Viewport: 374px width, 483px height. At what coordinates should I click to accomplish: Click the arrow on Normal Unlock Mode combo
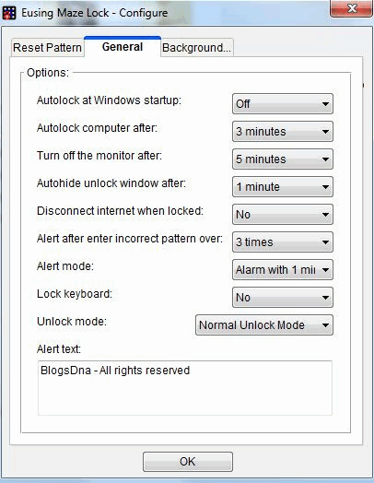pos(325,325)
